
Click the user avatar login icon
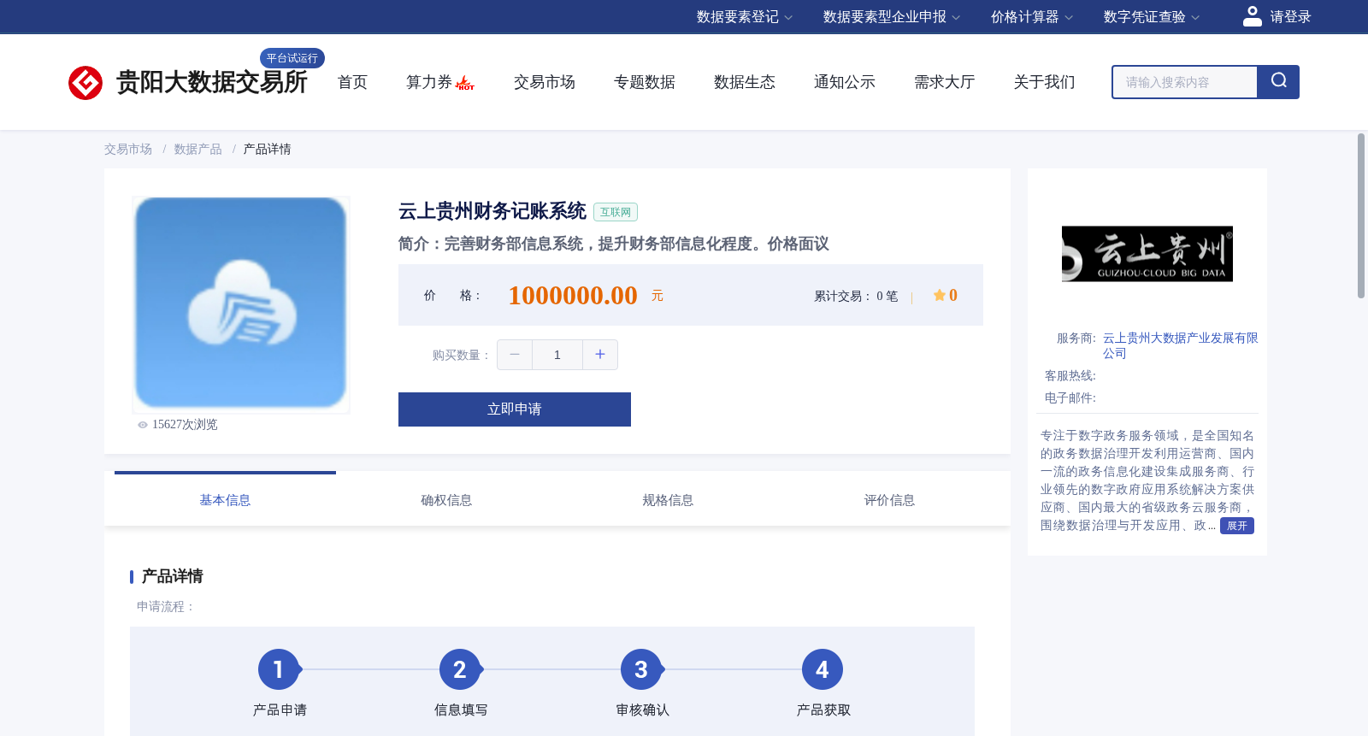click(x=1253, y=16)
